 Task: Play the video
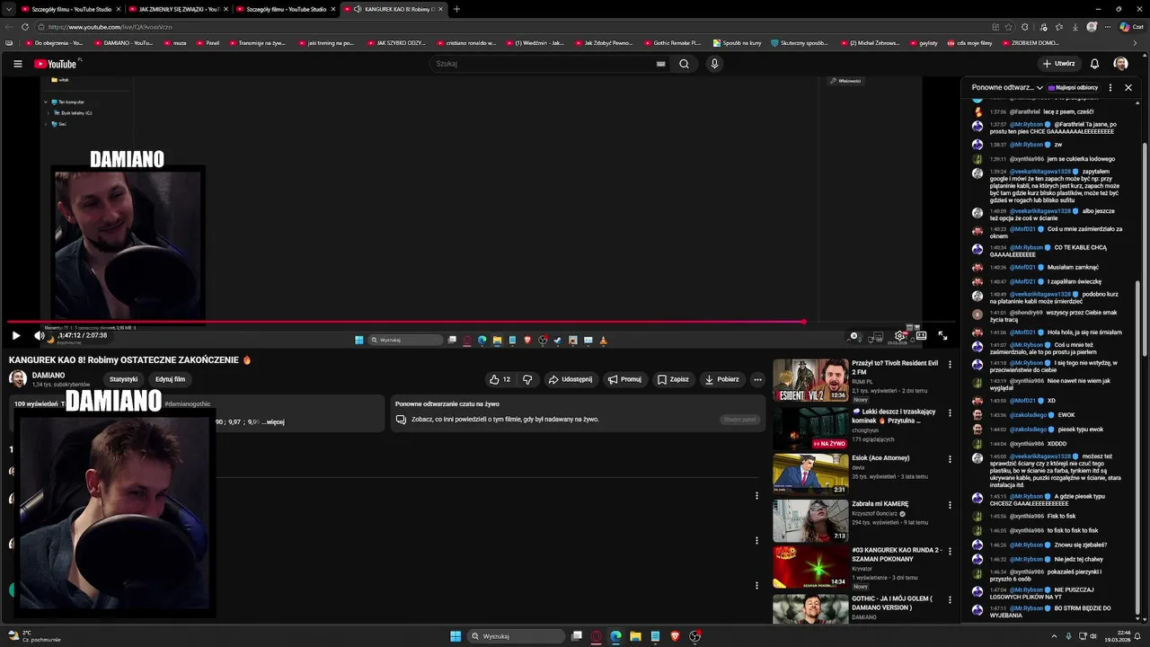pos(15,335)
